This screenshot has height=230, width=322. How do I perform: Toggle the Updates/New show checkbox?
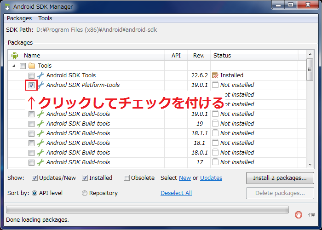point(34,178)
